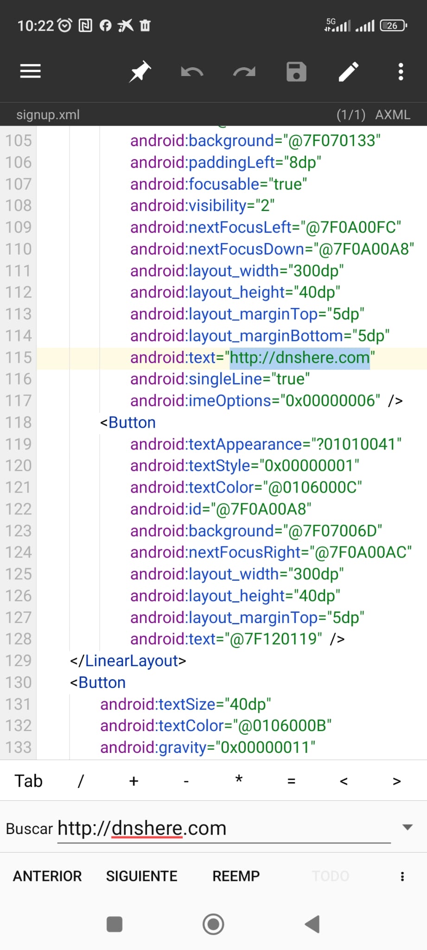Insert the slash character from shortcut bar
This screenshot has height=950, width=427.
click(x=81, y=781)
